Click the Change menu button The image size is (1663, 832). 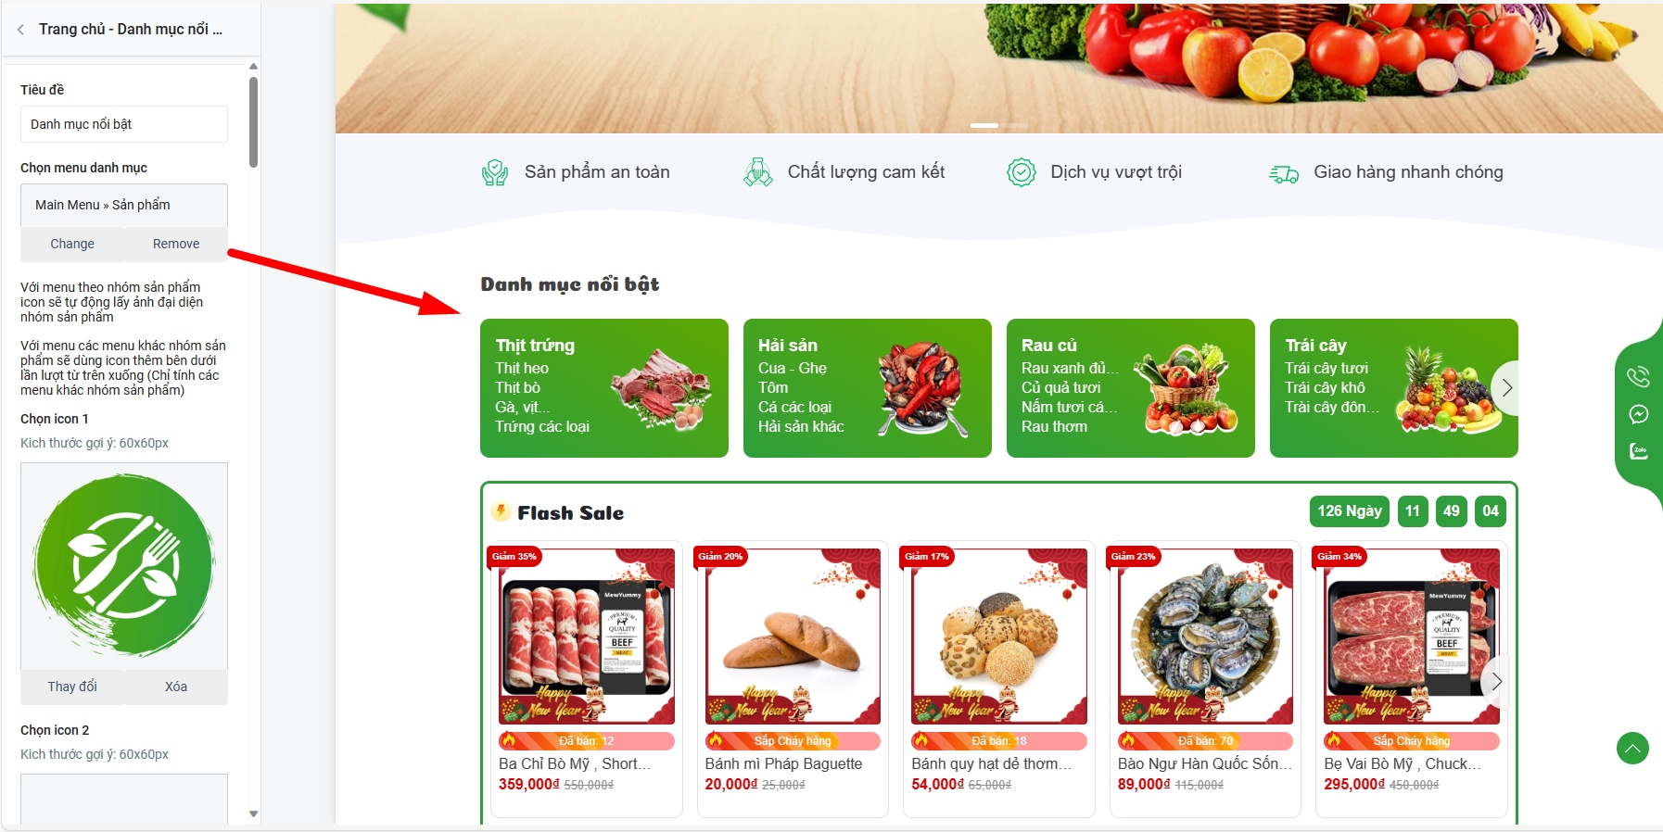[72, 244]
